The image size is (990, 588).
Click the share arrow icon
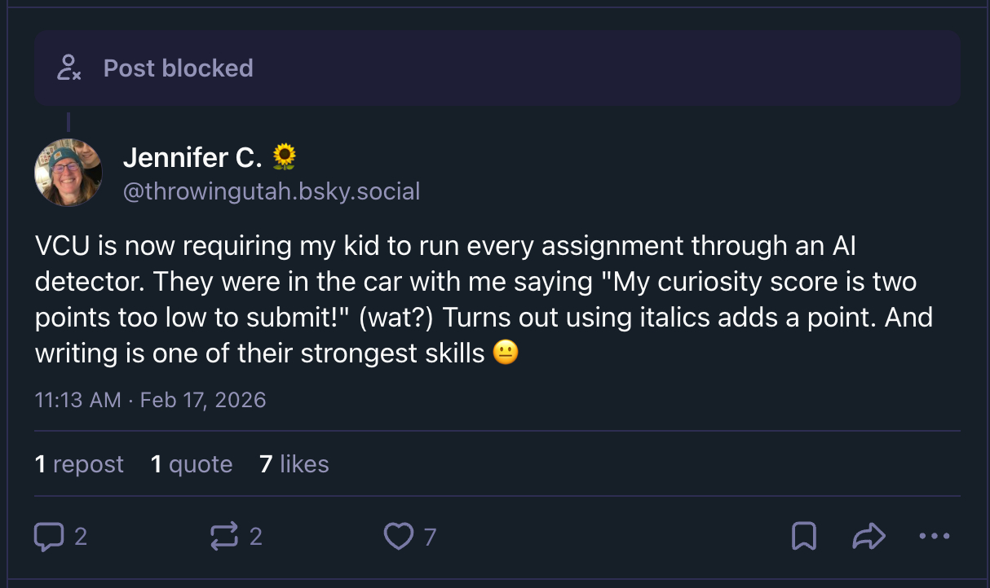(868, 536)
